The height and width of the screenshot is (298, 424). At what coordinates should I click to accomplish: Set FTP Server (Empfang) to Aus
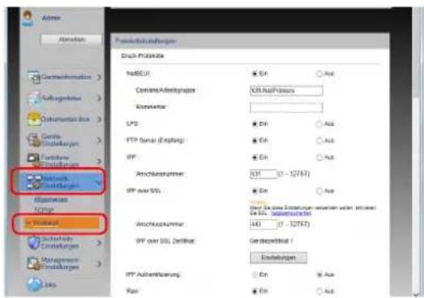click(x=319, y=140)
